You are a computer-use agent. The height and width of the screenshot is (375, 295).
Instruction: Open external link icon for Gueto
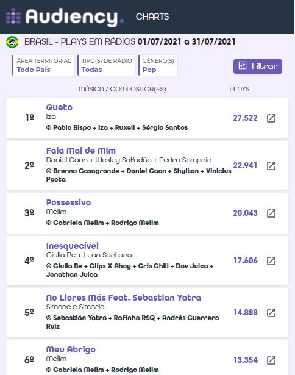[x=271, y=118]
